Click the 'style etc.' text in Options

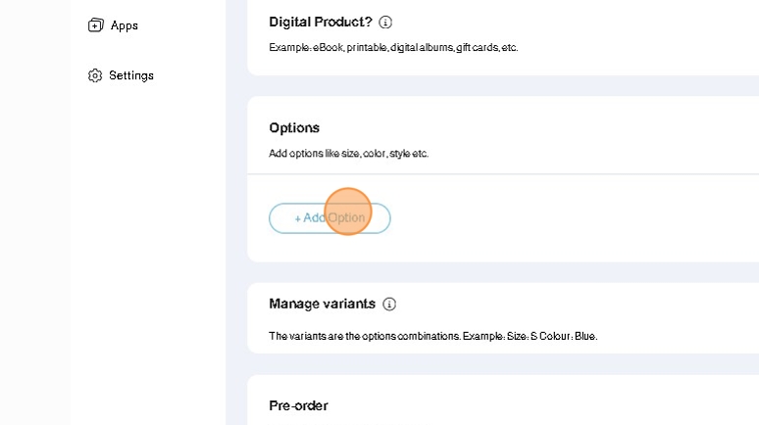(x=409, y=154)
